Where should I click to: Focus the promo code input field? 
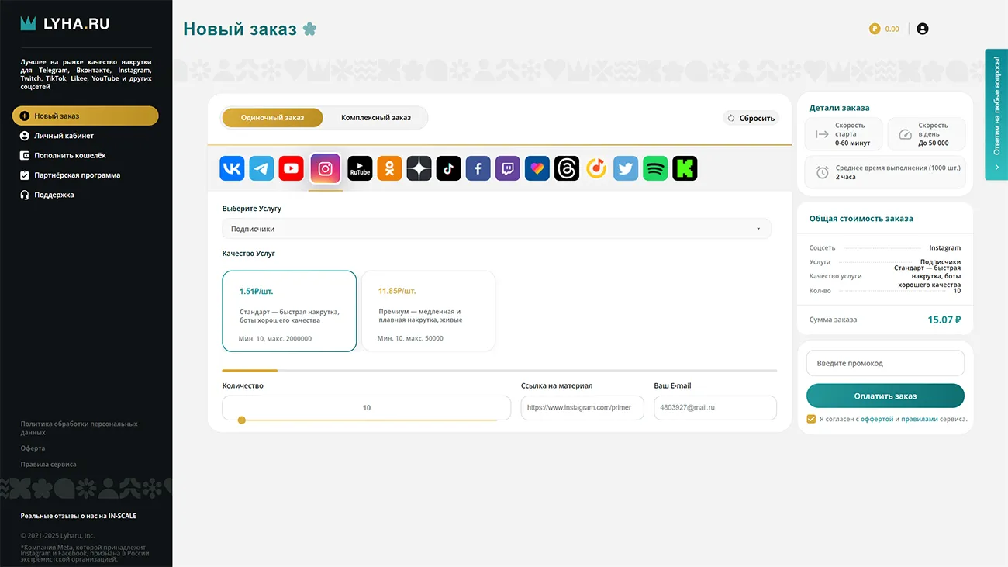point(885,363)
